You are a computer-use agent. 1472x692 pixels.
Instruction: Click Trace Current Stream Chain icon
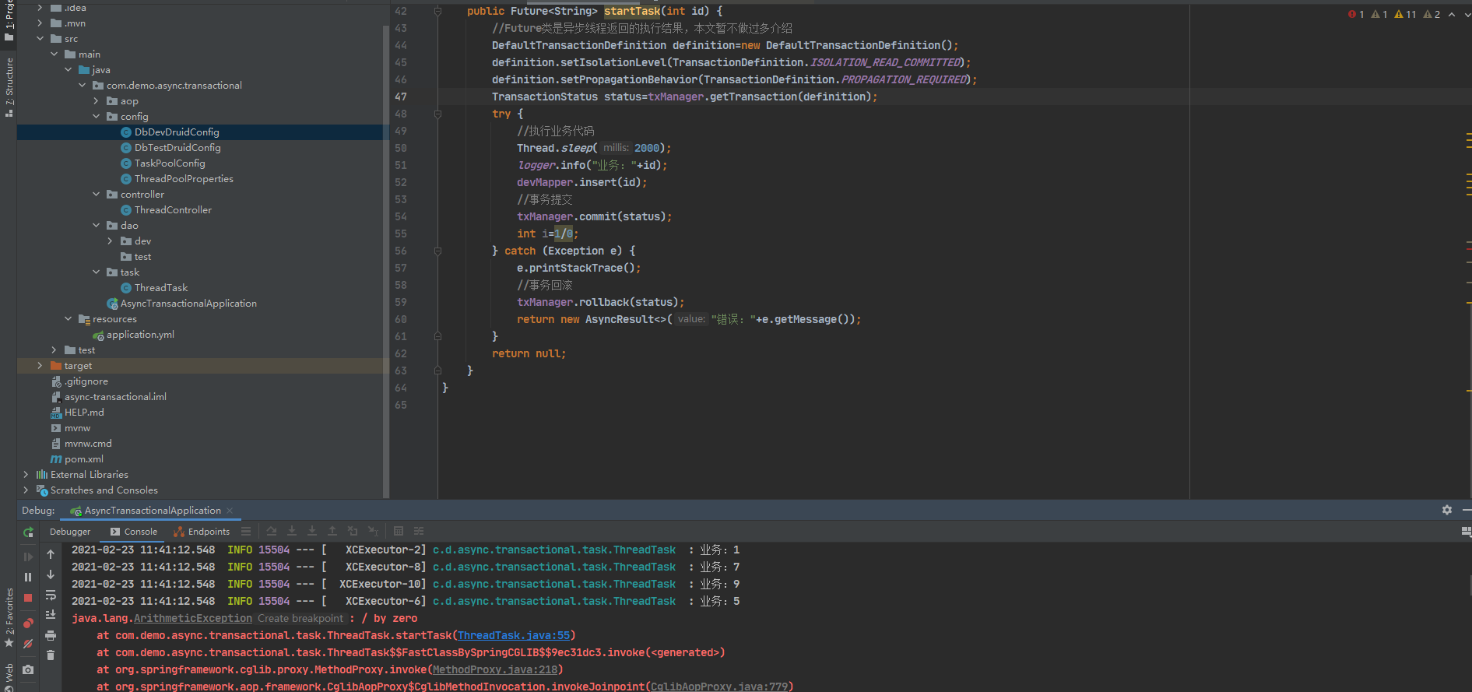(x=419, y=532)
